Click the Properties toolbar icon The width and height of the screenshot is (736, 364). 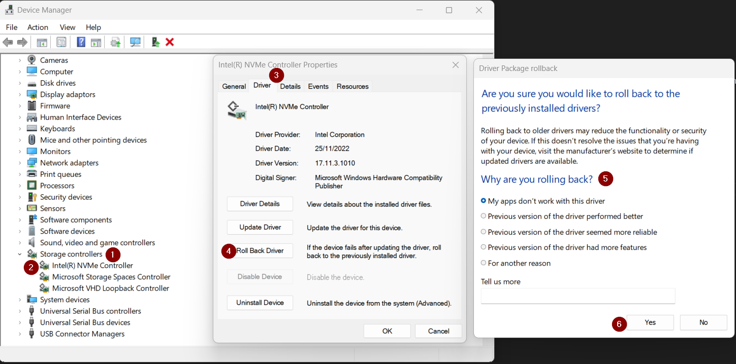coord(61,42)
